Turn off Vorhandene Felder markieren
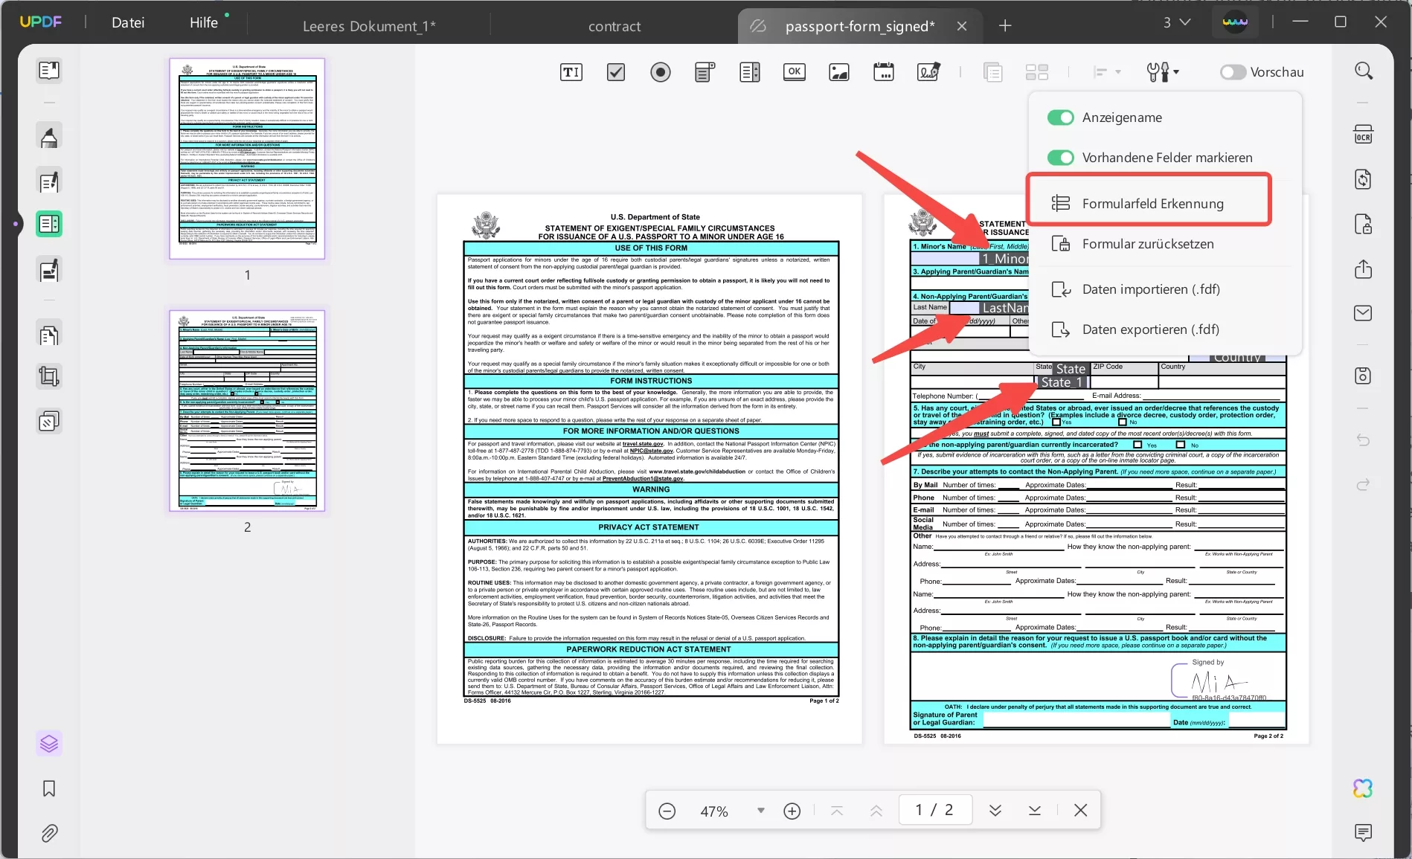This screenshot has width=1412, height=859. (1060, 158)
